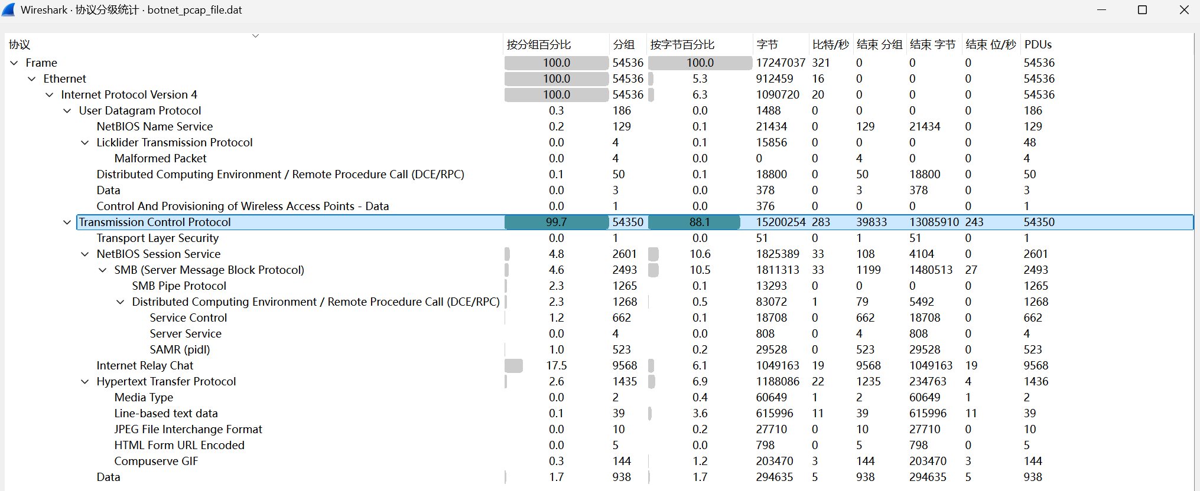Select the Service Control row
The width and height of the screenshot is (1200, 491).
600,317
